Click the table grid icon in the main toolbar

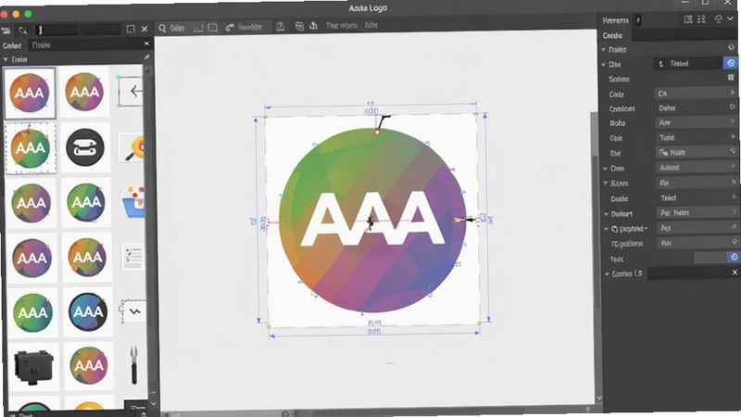[299, 26]
